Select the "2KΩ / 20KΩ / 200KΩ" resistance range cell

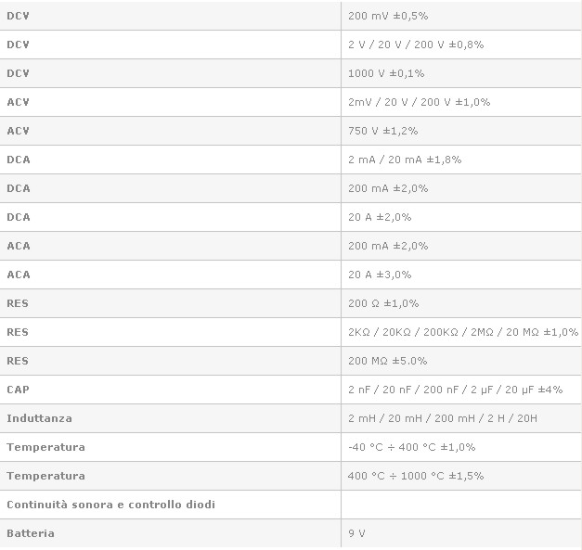point(462,332)
